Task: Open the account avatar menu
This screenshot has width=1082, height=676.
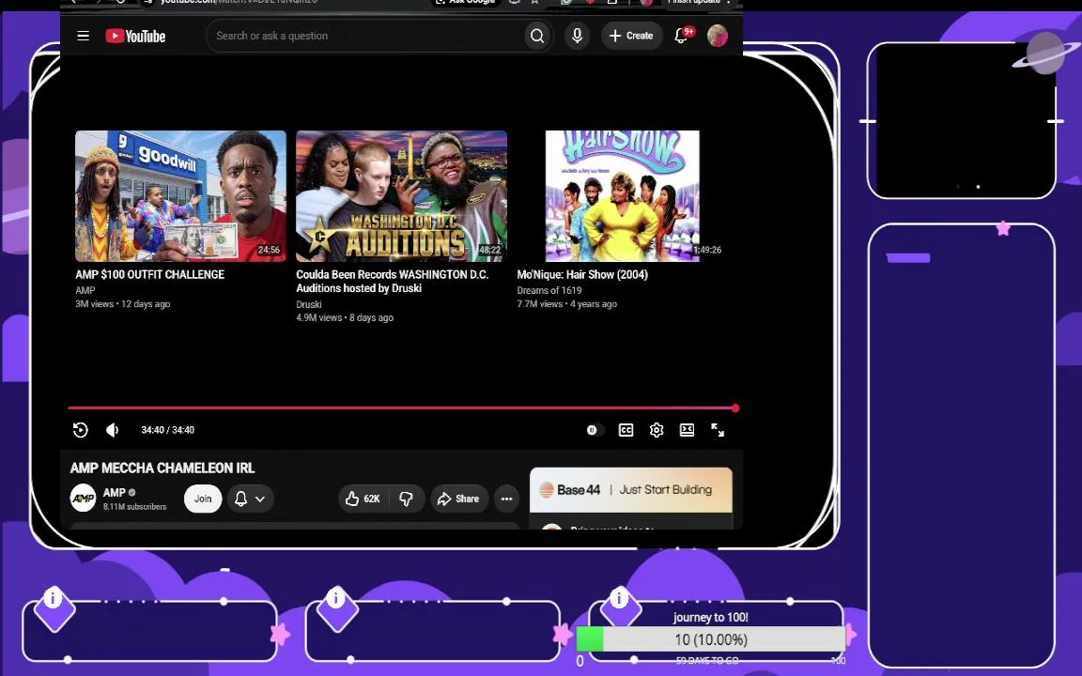Action: pos(717,36)
